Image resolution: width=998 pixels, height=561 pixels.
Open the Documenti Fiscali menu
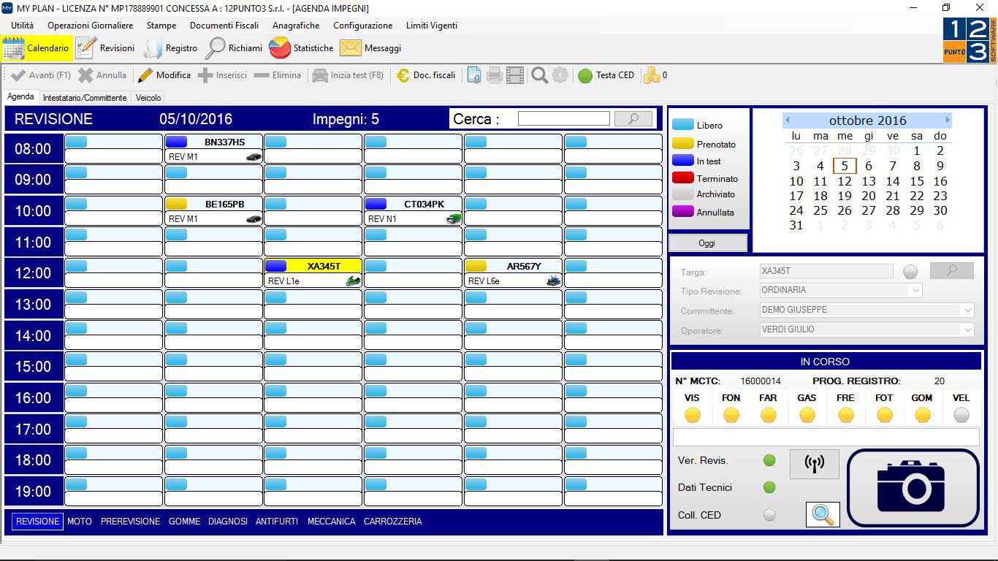tap(224, 26)
